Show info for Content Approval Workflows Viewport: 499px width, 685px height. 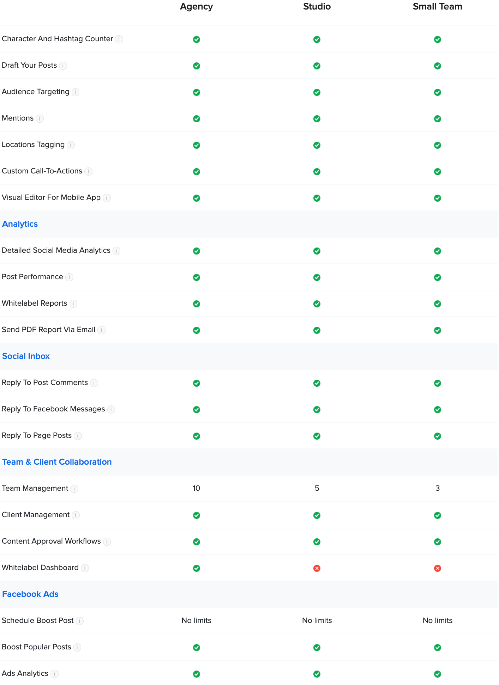point(107,542)
